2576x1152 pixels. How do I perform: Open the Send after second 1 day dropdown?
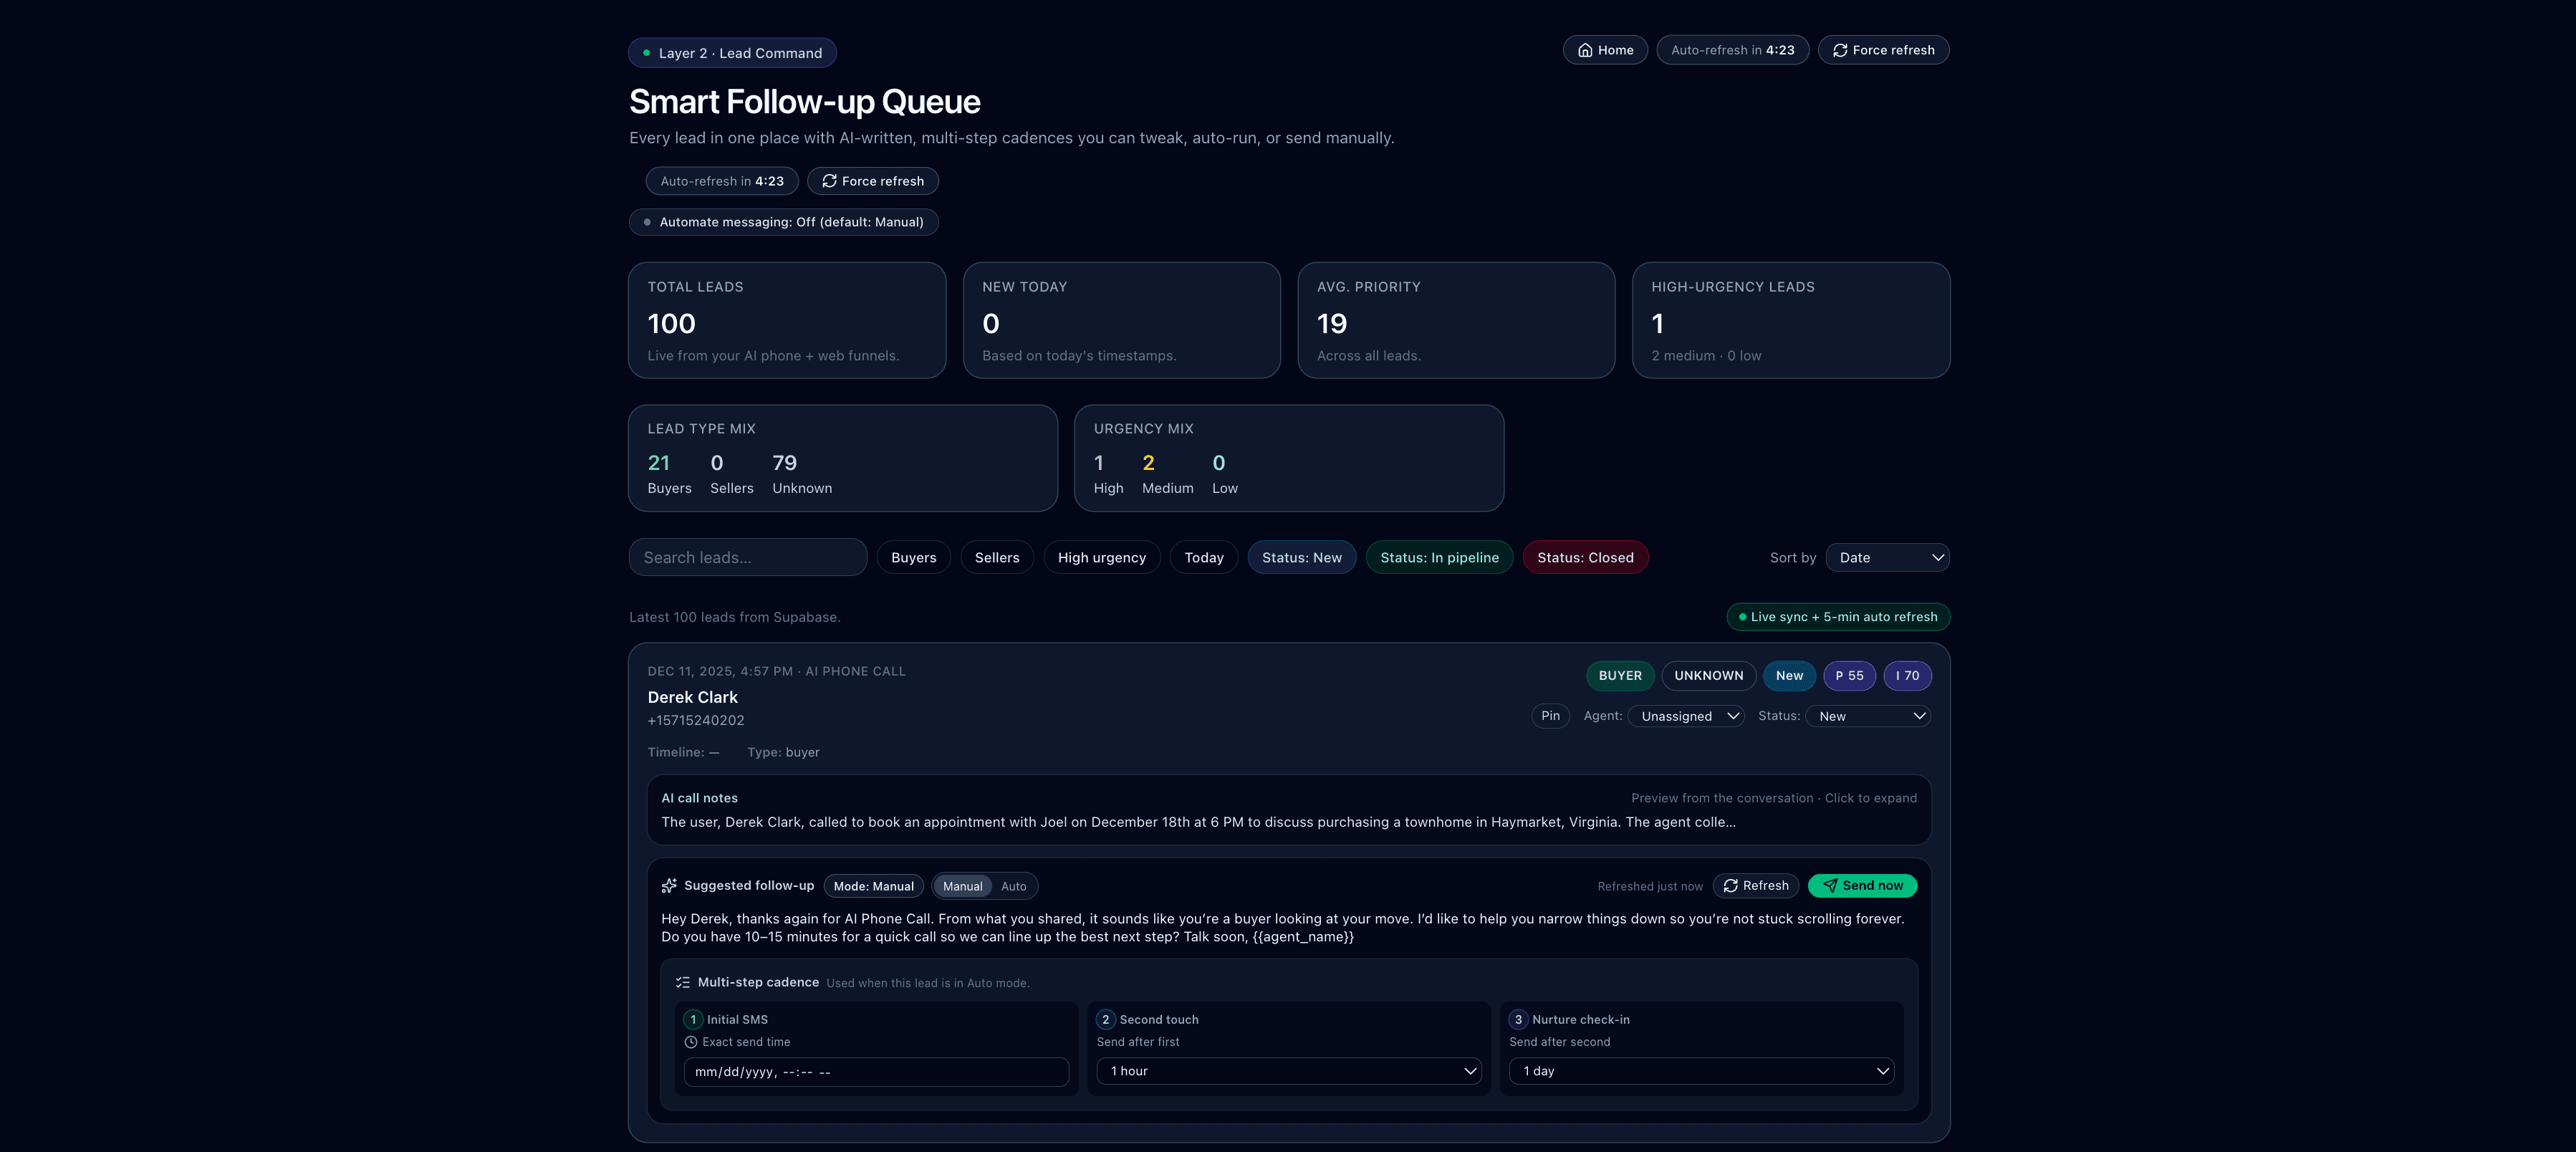pyautogui.click(x=1701, y=1070)
